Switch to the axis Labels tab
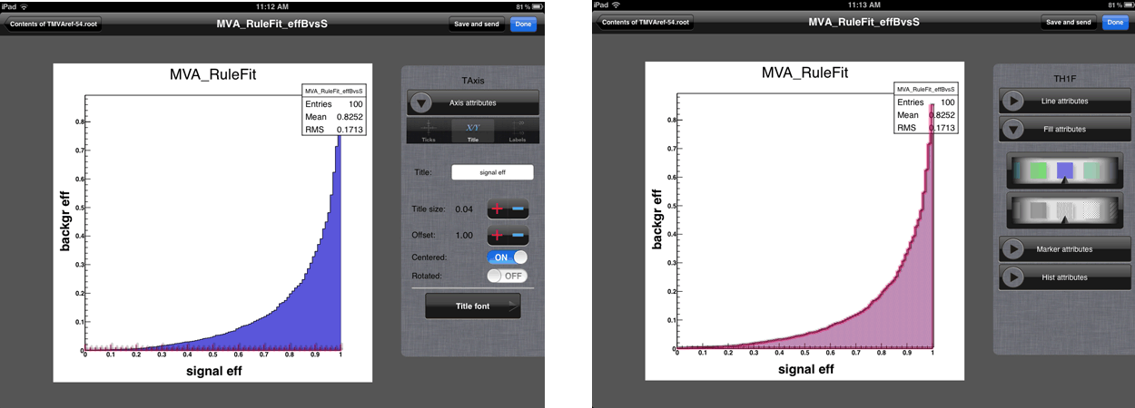 [518, 131]
